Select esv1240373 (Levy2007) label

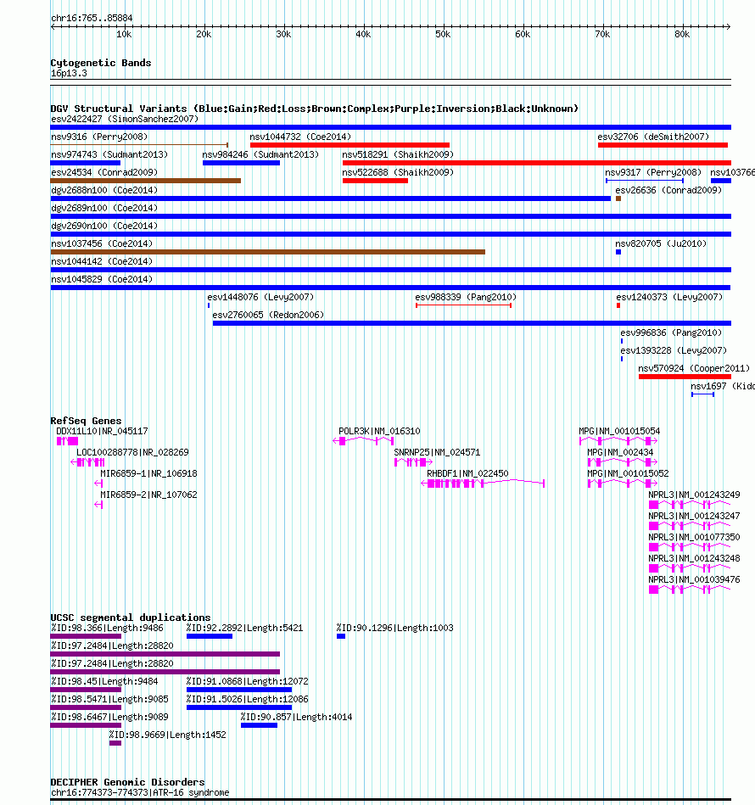[669, 297]
